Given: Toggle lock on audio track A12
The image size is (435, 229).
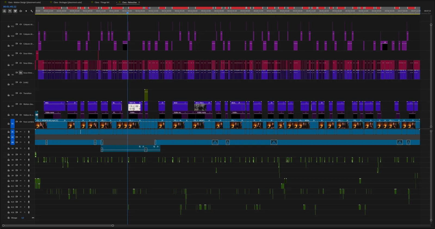Looking at the screenshot, I should click(8, 191).
